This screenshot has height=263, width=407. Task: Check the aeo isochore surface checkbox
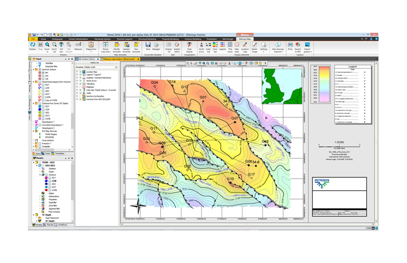tap(43, 76)
